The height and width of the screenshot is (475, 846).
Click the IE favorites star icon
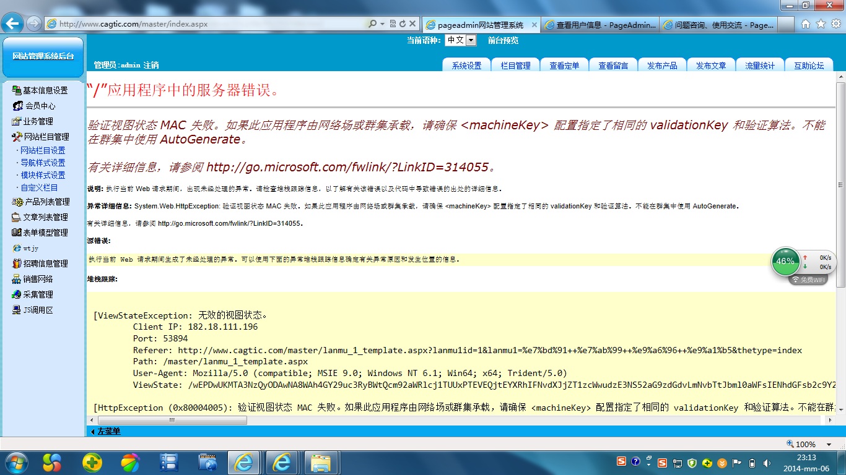coord(821,24)
